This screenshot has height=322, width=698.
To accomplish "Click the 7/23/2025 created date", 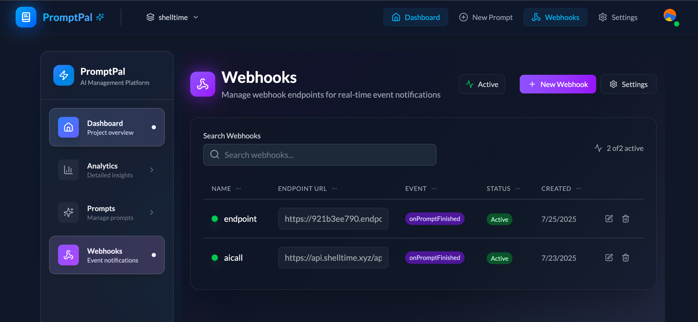I will point(559,258).
